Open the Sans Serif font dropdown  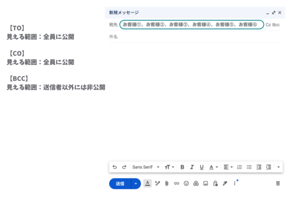pos(146,167)
